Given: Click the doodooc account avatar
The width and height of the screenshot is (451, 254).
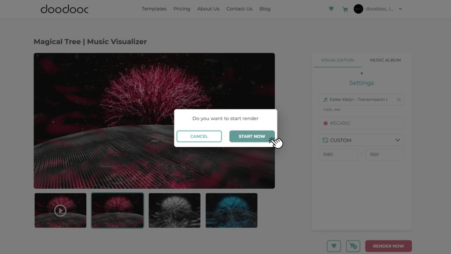Looking at the screenshot, I should [x=359, y=9].
